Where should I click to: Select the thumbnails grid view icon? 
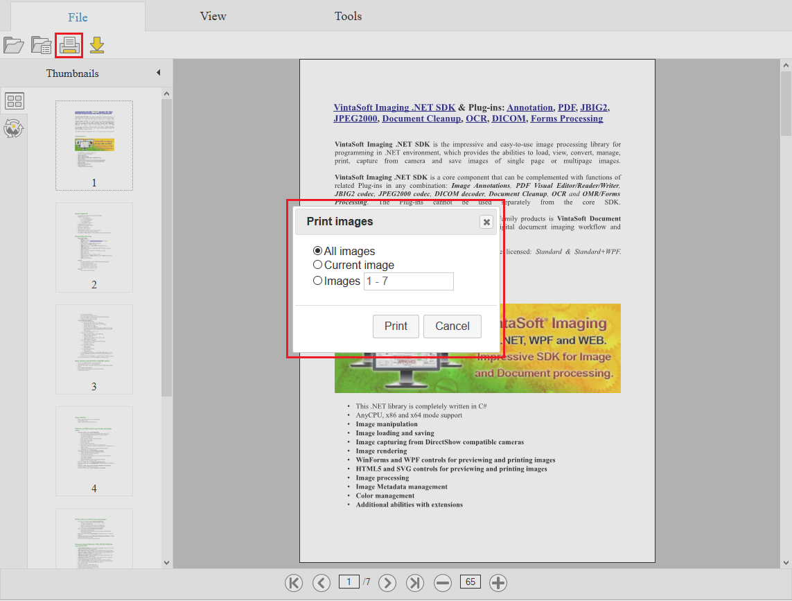pyautogui.click(x=14, y=101)
